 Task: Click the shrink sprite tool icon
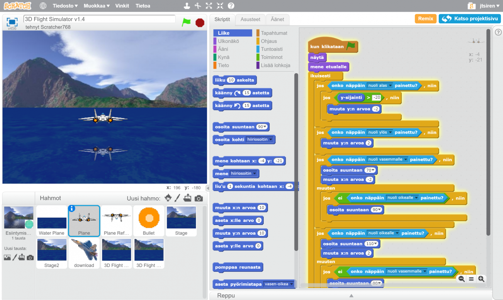click(x=220, y=6)
